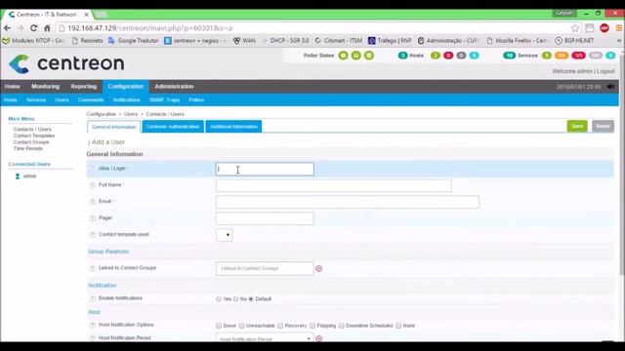Click the green Save button

click(x=577, y=126)
